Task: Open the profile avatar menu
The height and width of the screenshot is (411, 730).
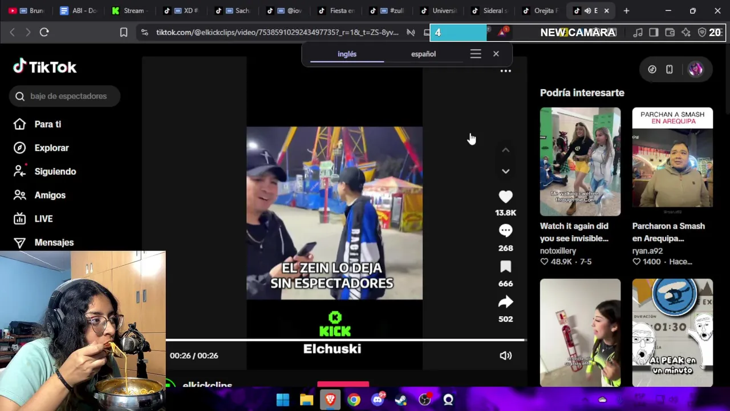Action: (x=695, y=69)
